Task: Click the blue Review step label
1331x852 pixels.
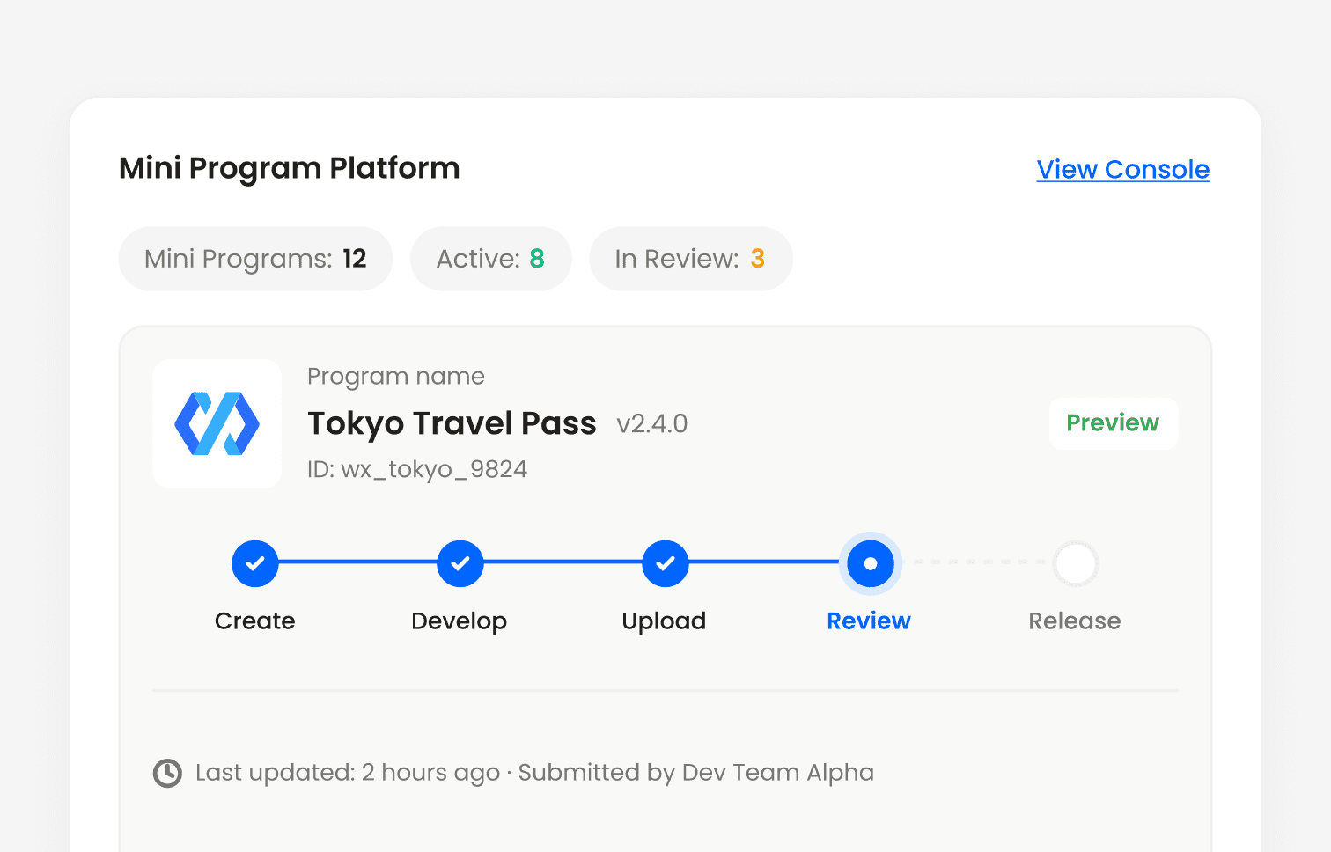Action: 869,621
